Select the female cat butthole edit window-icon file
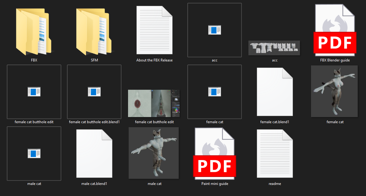Viewport: 366px width, 196px height. 34,92
